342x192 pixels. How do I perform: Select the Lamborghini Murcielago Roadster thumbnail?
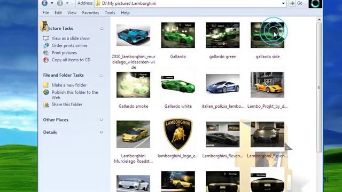(133, 134)
